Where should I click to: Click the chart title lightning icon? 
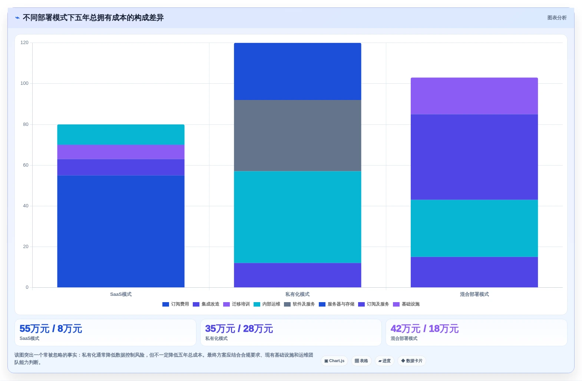coord(17,18)
